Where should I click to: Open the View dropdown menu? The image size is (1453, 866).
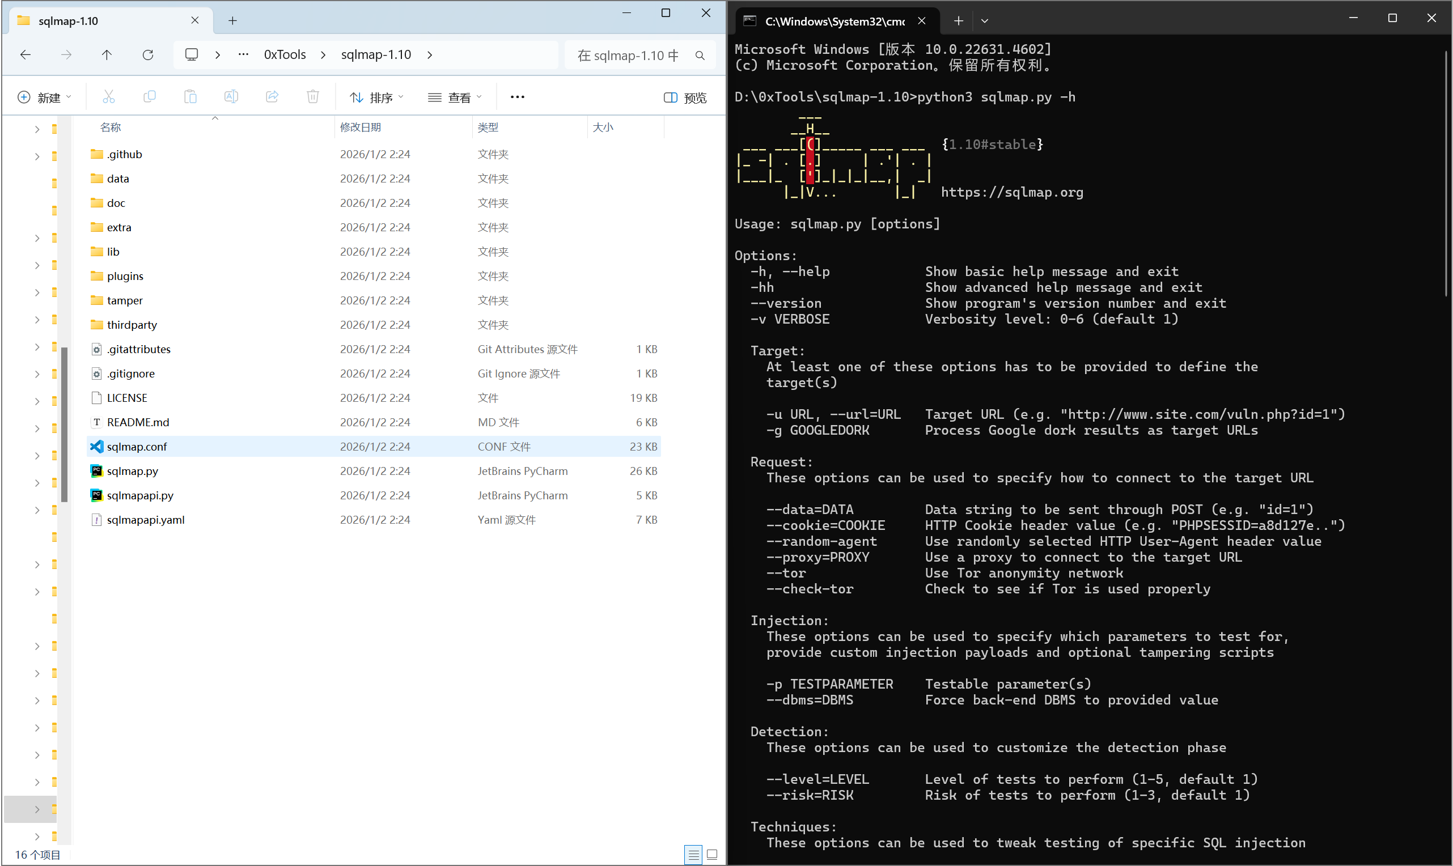coord(455,97)
